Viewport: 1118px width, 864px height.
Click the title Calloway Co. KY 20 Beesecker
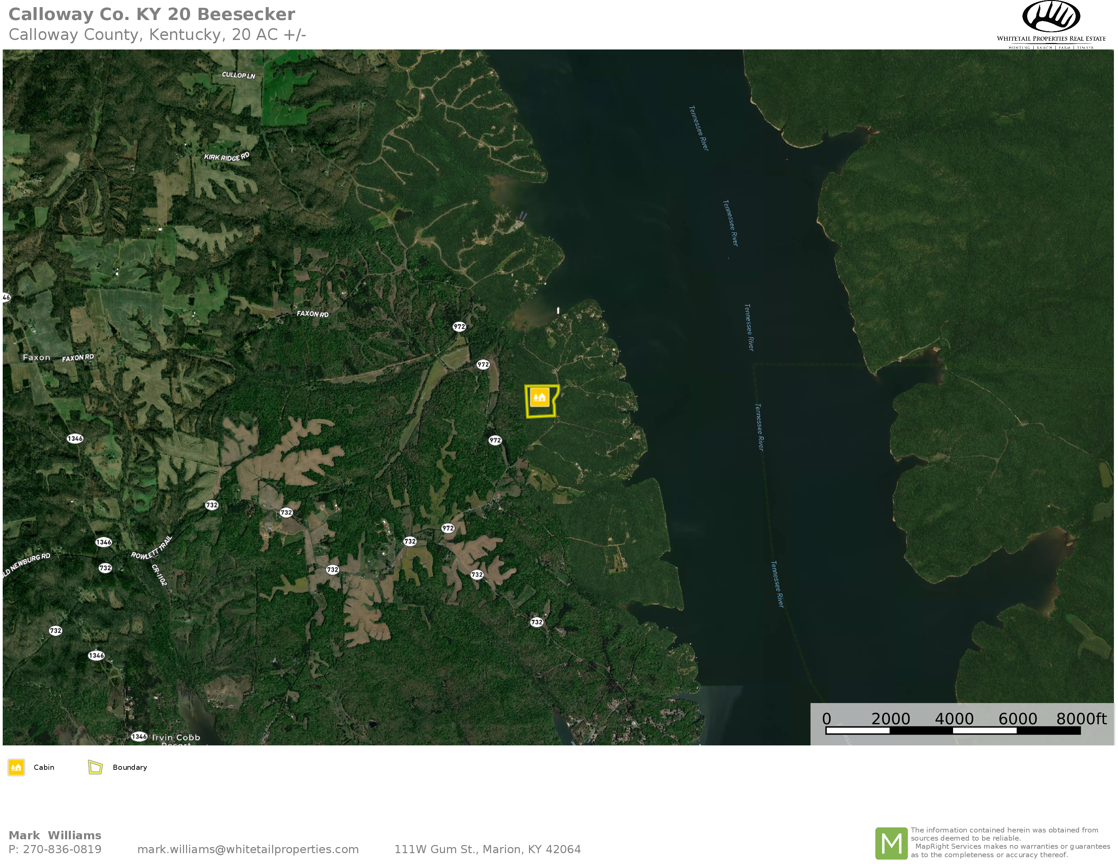pos(151,14)
